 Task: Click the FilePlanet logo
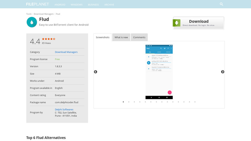coord(37,4)
